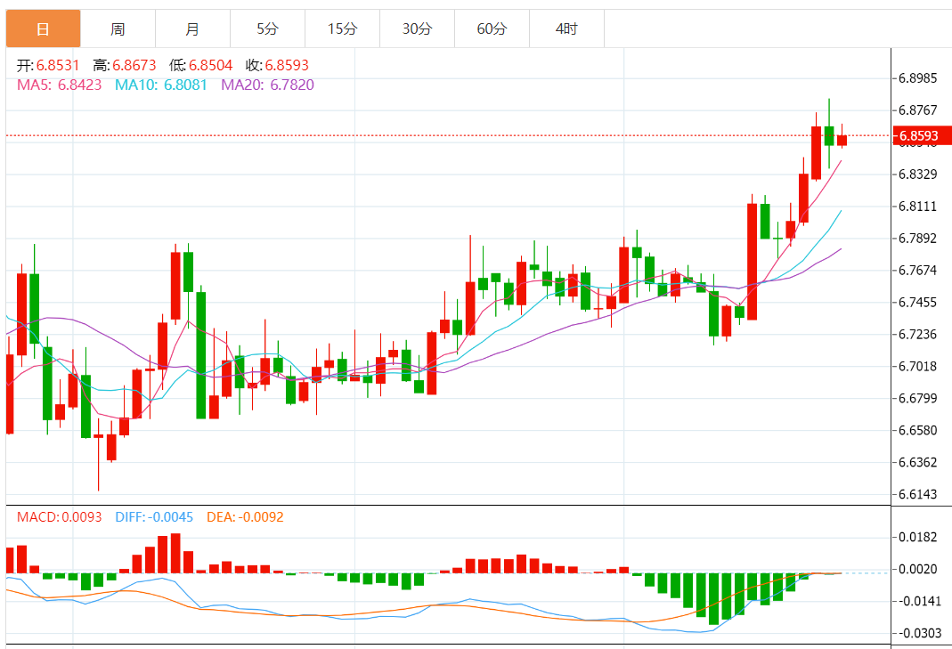This screenshot has width=952, height=649.
Task: Switch to the 4时 four-hour tab
Action: pyautogui.click(x=566, y=28)
